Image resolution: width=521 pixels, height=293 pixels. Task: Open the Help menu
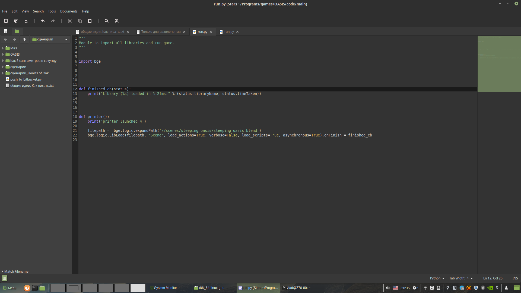(85, 11)
